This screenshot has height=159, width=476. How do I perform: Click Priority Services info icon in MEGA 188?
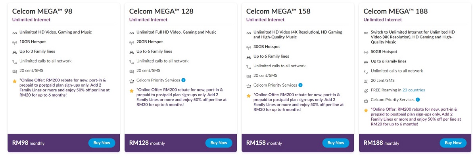click(418, 100)
